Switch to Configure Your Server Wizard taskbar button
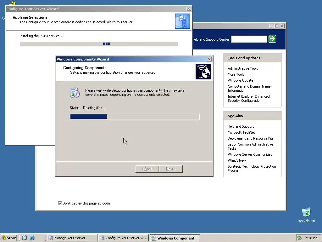This screenshot has width=322, height=242. (x=123, y=238)
